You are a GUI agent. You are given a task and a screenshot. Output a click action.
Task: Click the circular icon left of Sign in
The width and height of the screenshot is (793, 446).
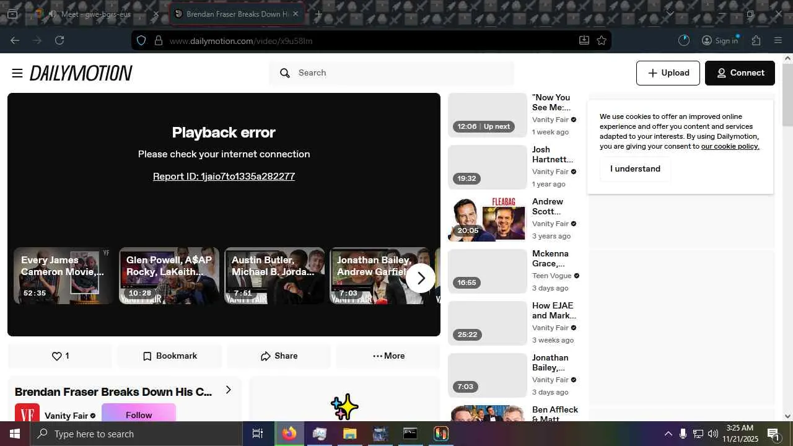tap(684, 40)
